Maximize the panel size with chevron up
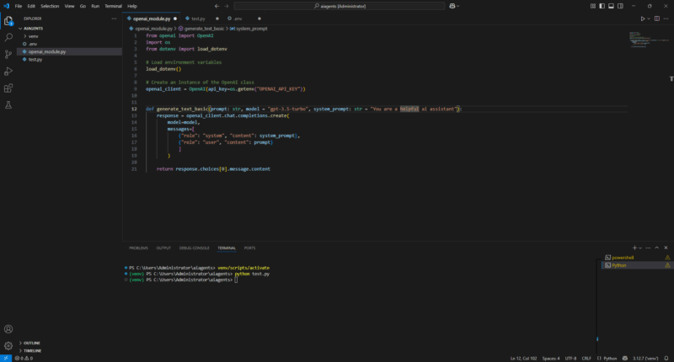This screenshot has height=362, width=674. 657,248
